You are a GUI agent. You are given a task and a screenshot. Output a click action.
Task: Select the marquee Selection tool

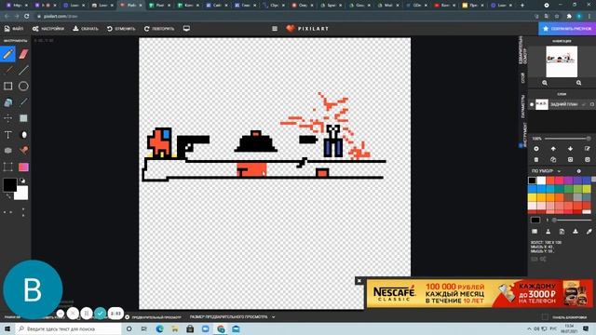pos(8,167)
